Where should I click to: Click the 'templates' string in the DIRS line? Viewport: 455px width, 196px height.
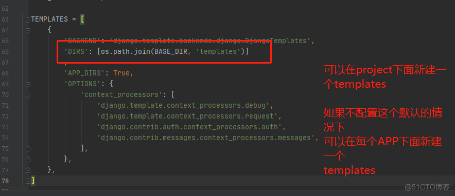coord(218,52)
